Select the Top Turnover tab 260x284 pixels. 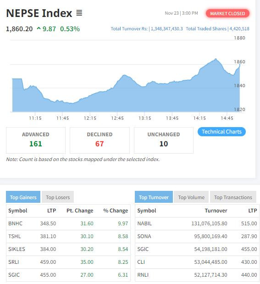click(154, 197)
